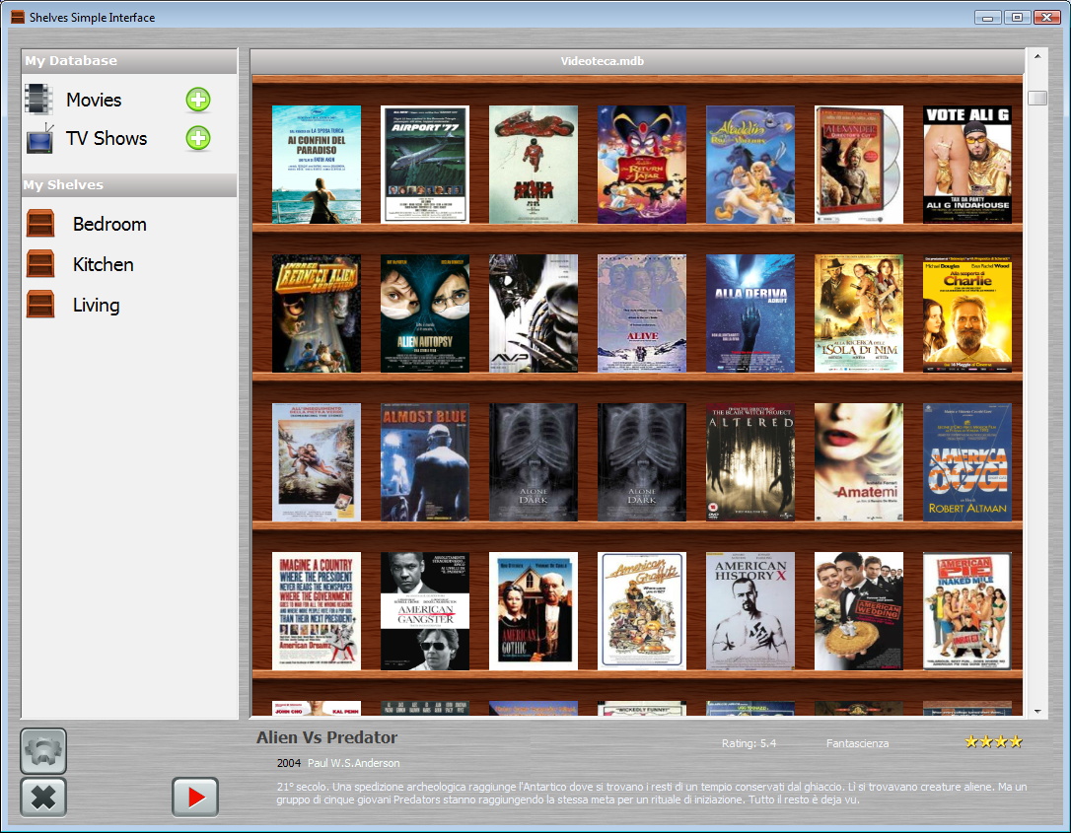The width and height of the screenshot is (1071, 833).
Task: Select the Alive movie cover
Action: coord(642,313)
